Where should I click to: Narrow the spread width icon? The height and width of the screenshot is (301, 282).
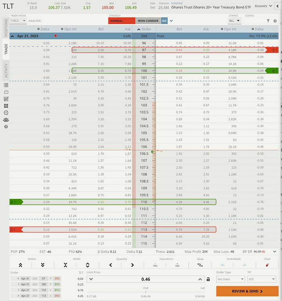[65, 265]
